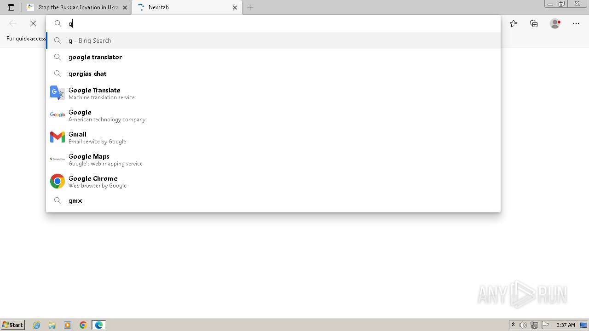Click the Google logo icon
Screen dimensions: 589x331
(x=58, y=115)
